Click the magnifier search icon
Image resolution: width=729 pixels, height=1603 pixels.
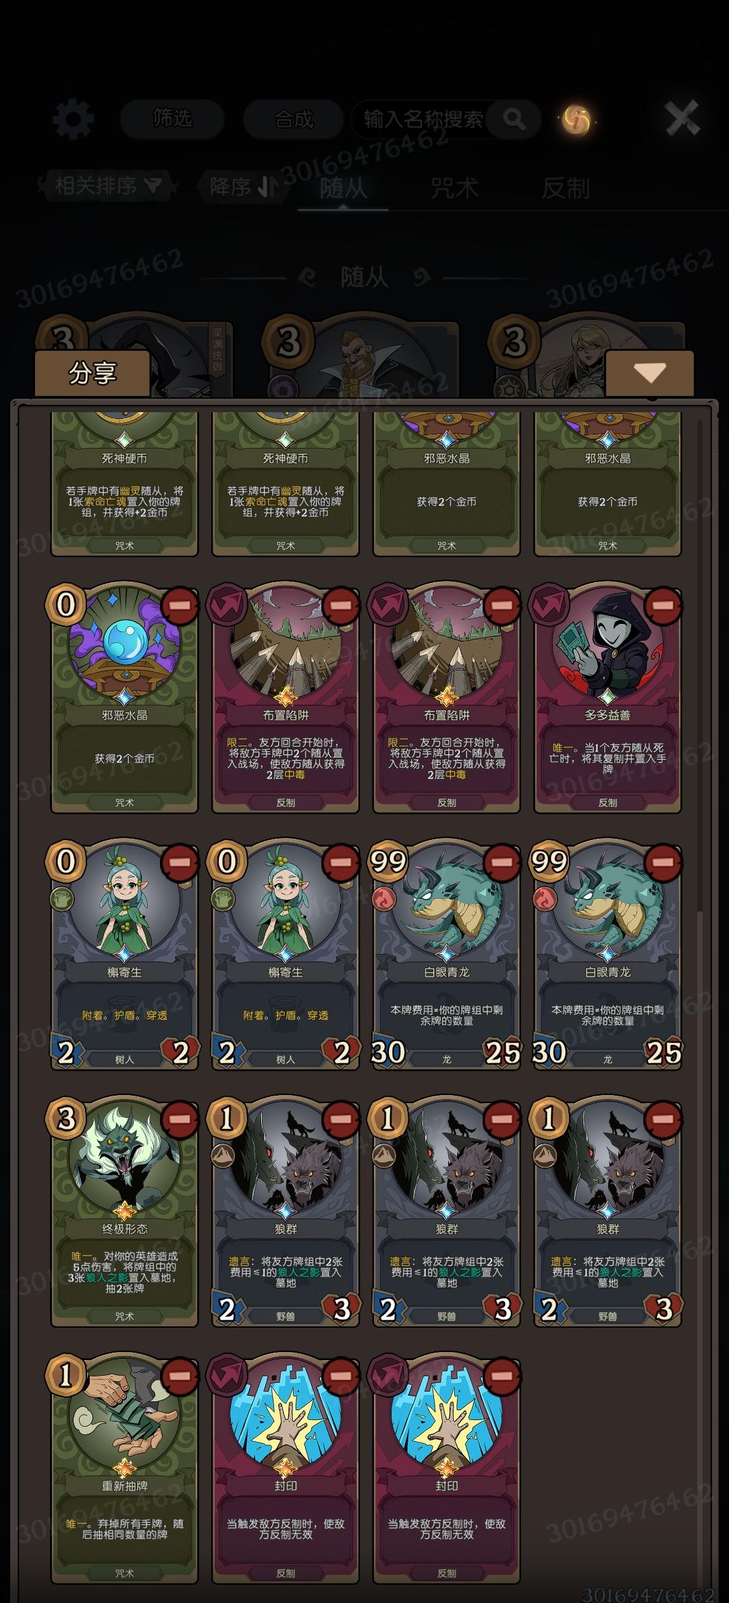pyautogui.click(x=514, y=120)
